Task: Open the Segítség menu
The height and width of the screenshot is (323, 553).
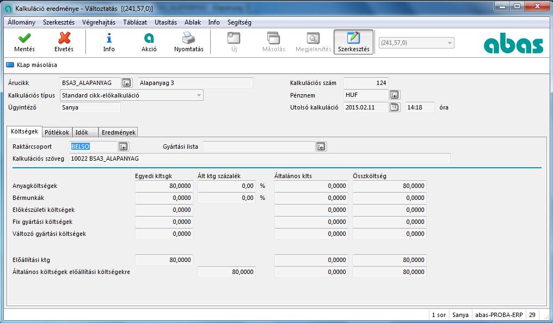Action: (239, 22)
